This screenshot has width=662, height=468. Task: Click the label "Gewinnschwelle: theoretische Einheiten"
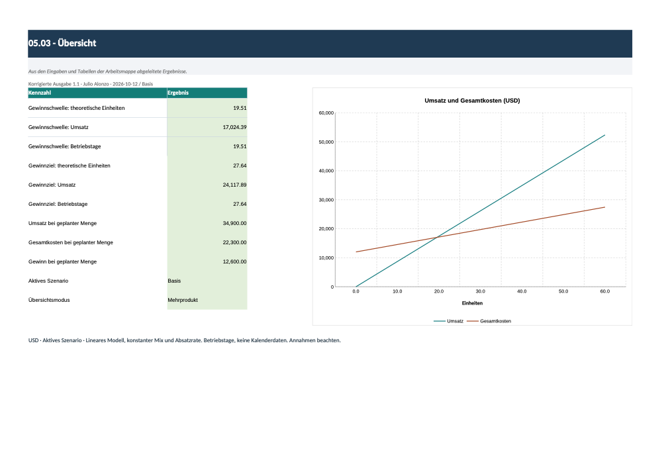point(76,108)
